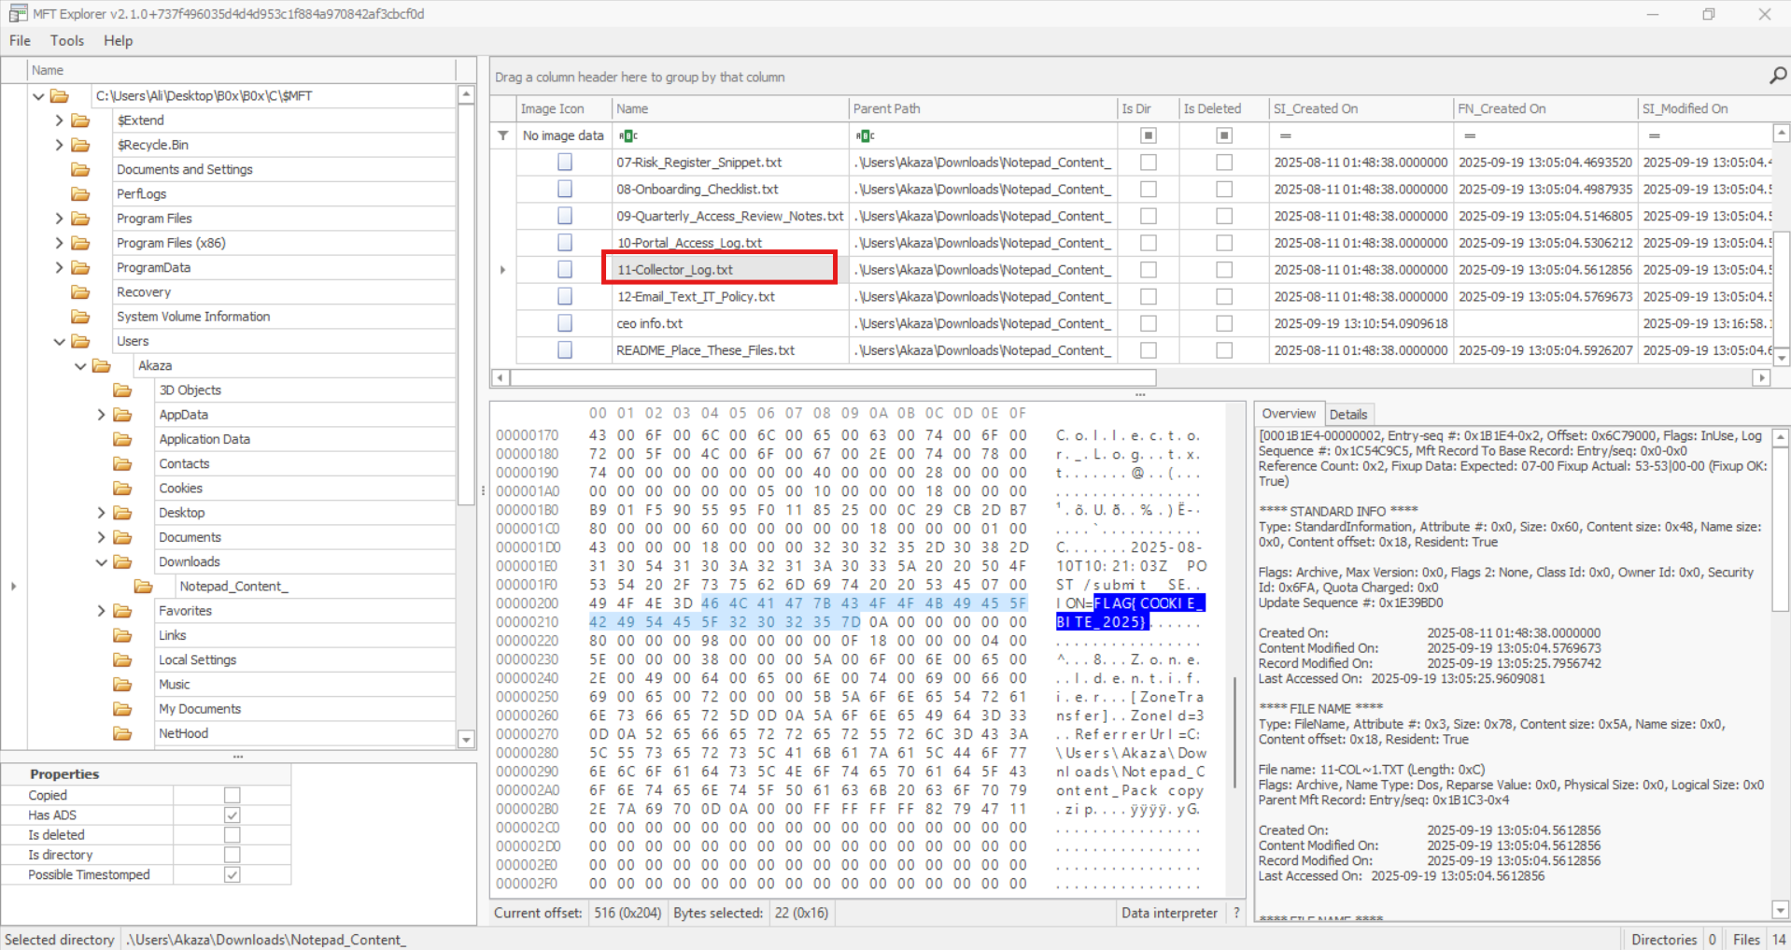
Task: Click the file image icon for README_Place_These_Files.txt
Action: 565,350
